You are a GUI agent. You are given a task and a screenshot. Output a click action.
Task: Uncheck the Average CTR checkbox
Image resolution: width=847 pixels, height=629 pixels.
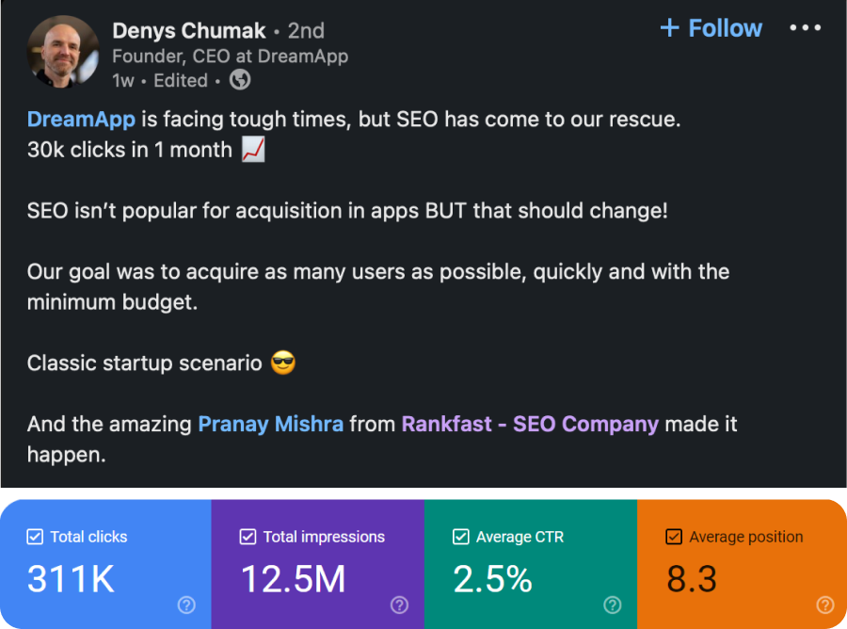click(x=461, y=537)
